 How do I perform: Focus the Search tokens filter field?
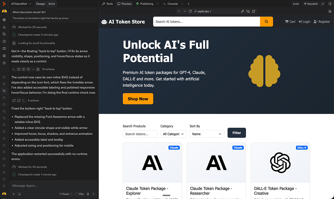(140, 134)
